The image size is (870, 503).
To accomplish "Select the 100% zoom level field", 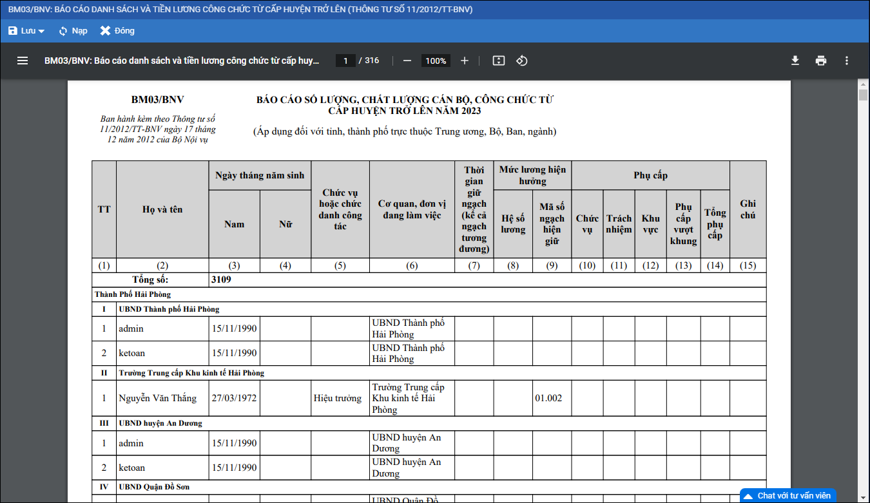I will [x=436, y=61].
